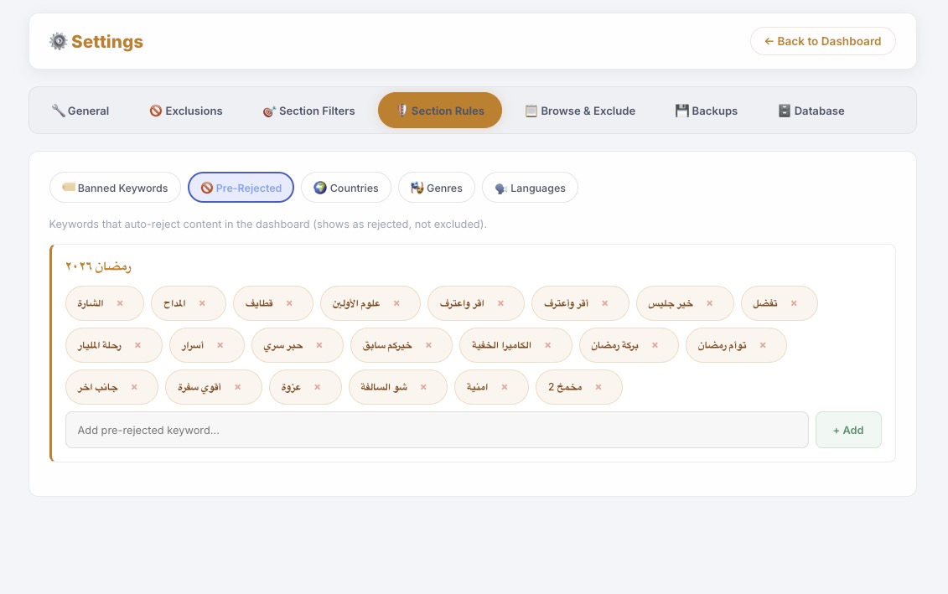Return via Back to Dashboard button
Viewport: 948px width, 594px height.
(823, 41)
